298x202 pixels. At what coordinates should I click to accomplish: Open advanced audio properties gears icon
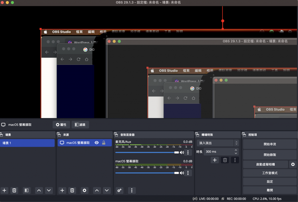(119, 190)
